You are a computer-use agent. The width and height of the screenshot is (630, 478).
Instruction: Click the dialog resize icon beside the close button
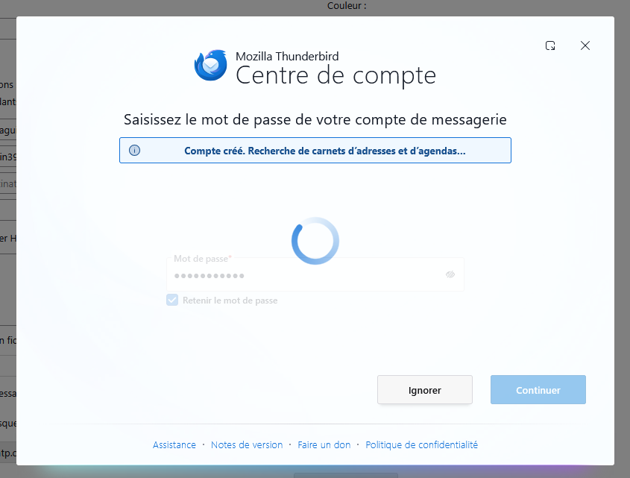(x=550, y=45)
